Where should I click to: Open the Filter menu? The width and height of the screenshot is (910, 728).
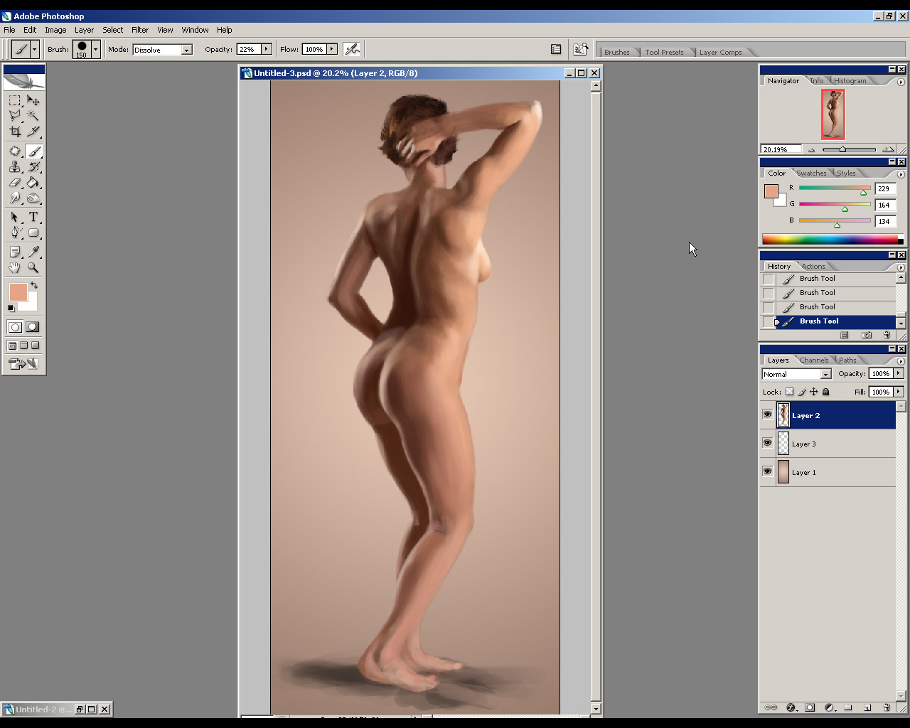pyautogui.click(x=140, y=30)
